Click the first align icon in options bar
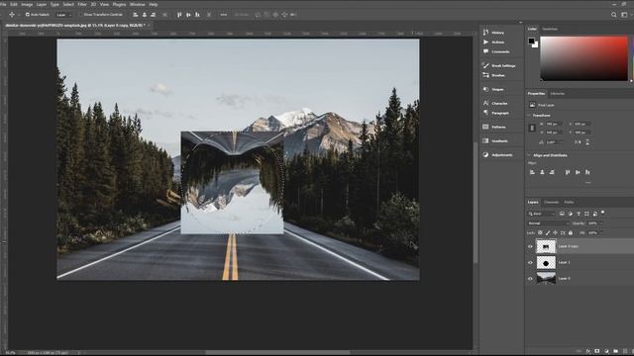The height and width of the screenshot is (356, 634). click(x=136, y=15)
